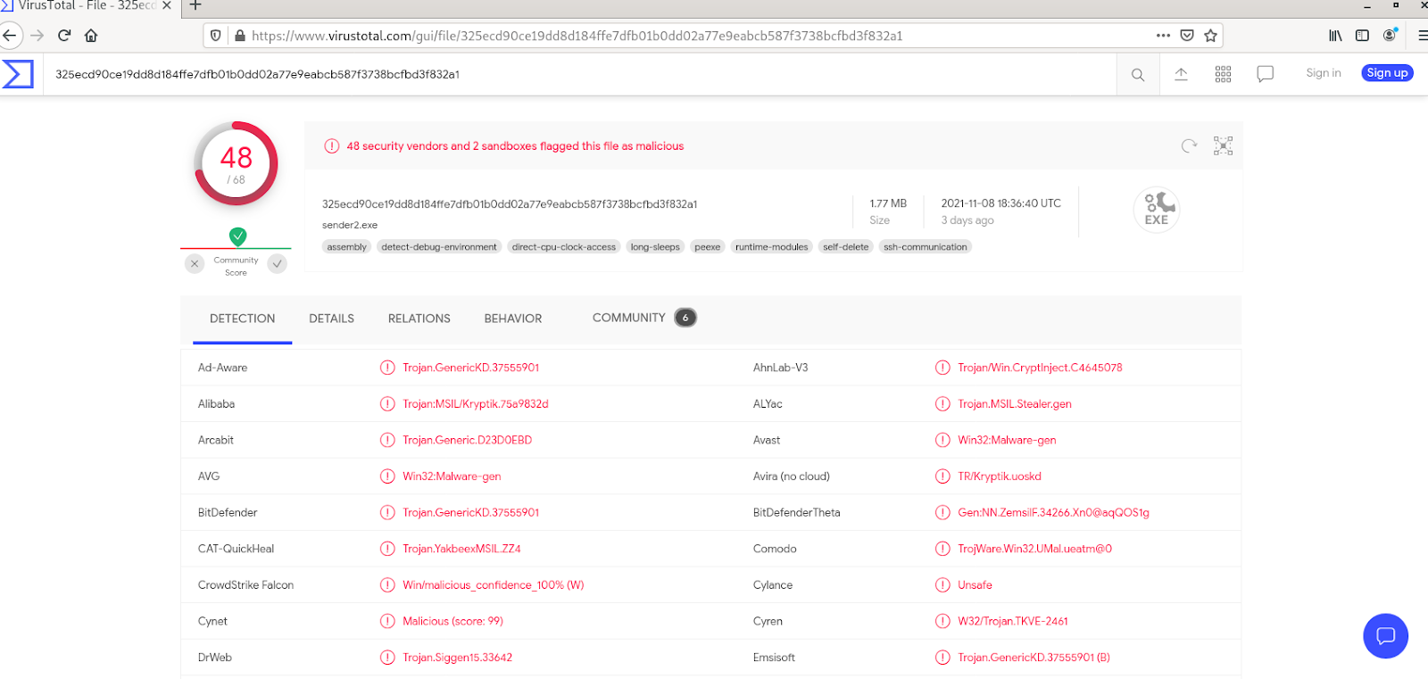
Task: Click the detect-debug-environment tag
Action: [x=439, y=247]
